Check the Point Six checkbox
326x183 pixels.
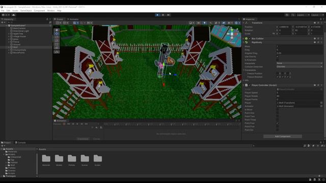coord(277,130)
